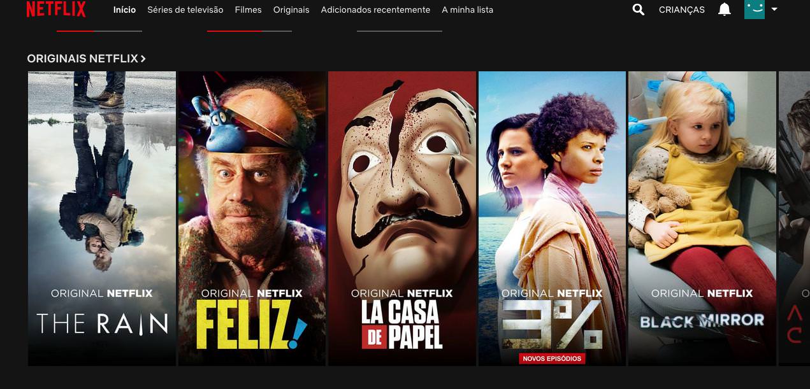Open the 3% series poster
Image resolution: width=810 pixels, height=389 pixels.
click(552, 218)
